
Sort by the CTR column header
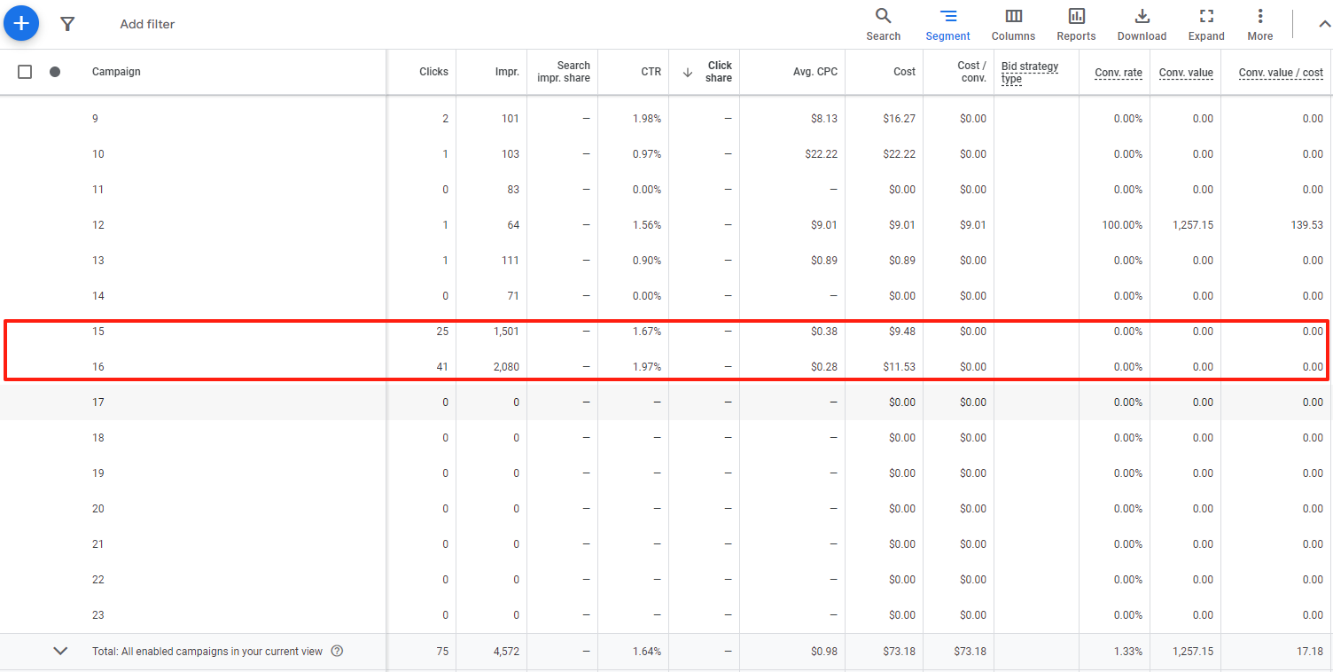pos(651,72)
